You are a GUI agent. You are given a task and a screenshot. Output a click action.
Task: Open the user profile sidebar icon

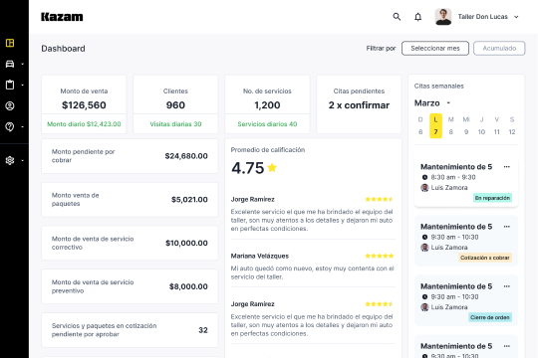click(10, 105)
